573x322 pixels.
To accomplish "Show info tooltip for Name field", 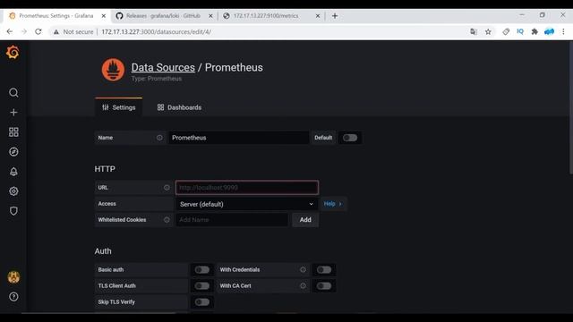I will [159, 138].
